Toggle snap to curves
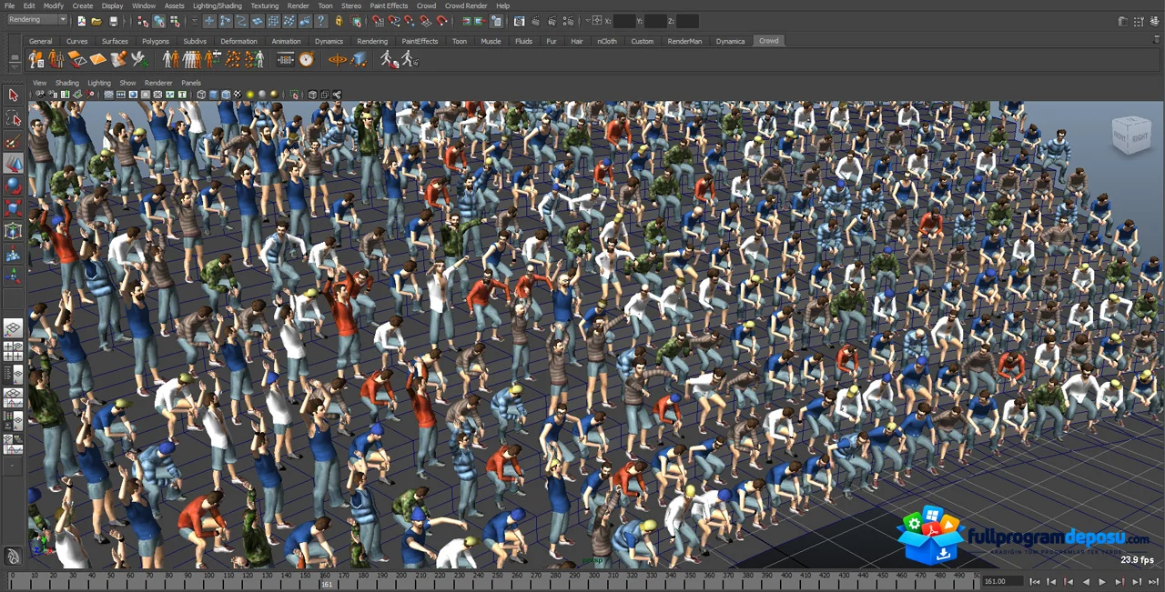 click(x=394, y=21)
